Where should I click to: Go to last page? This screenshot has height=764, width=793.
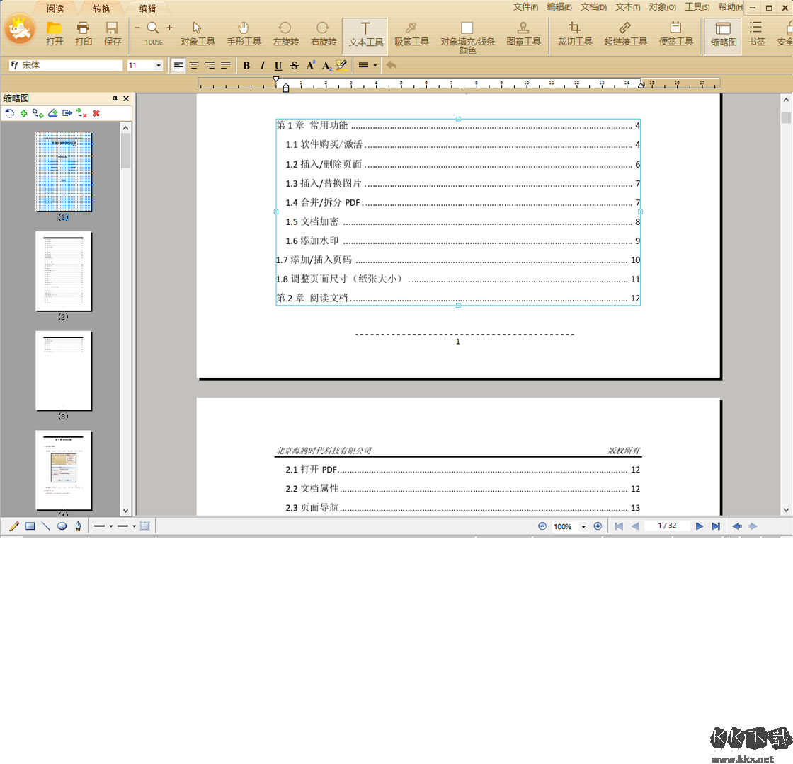716,526
